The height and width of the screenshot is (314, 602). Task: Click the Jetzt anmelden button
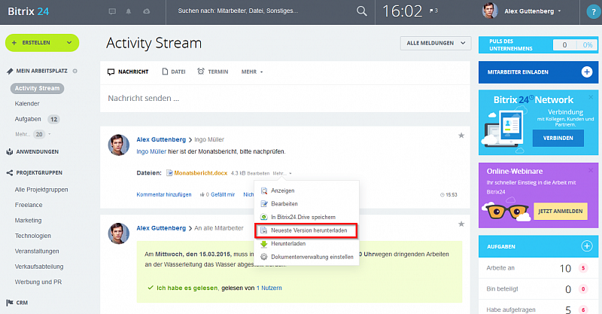(x=561, y=211)
